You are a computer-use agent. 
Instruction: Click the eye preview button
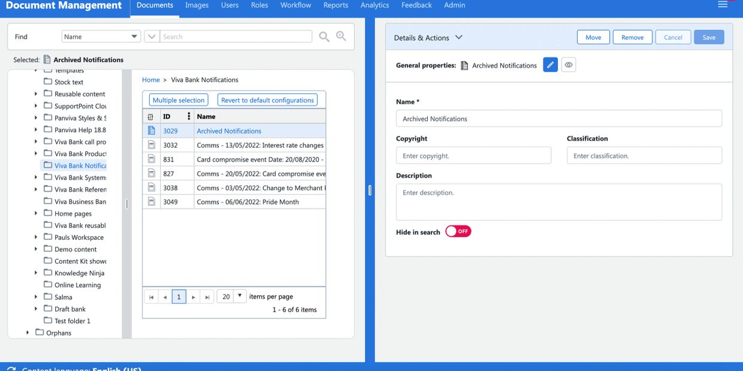[569, 65]
